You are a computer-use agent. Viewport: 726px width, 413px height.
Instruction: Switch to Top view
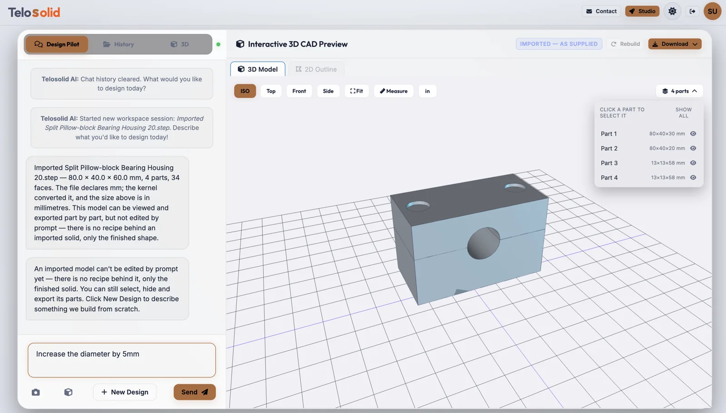coord(271,91)
